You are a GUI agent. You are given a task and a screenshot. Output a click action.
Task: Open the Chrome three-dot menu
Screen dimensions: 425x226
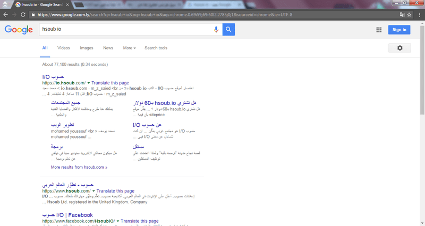[x=420, y=15]
